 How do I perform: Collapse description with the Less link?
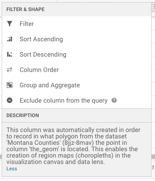(x=11, y=169)
